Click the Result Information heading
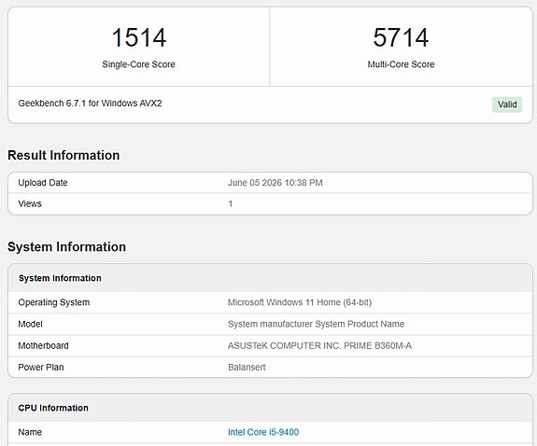The image size is (537, 446). pyautogui.click(x=64, y=156)
